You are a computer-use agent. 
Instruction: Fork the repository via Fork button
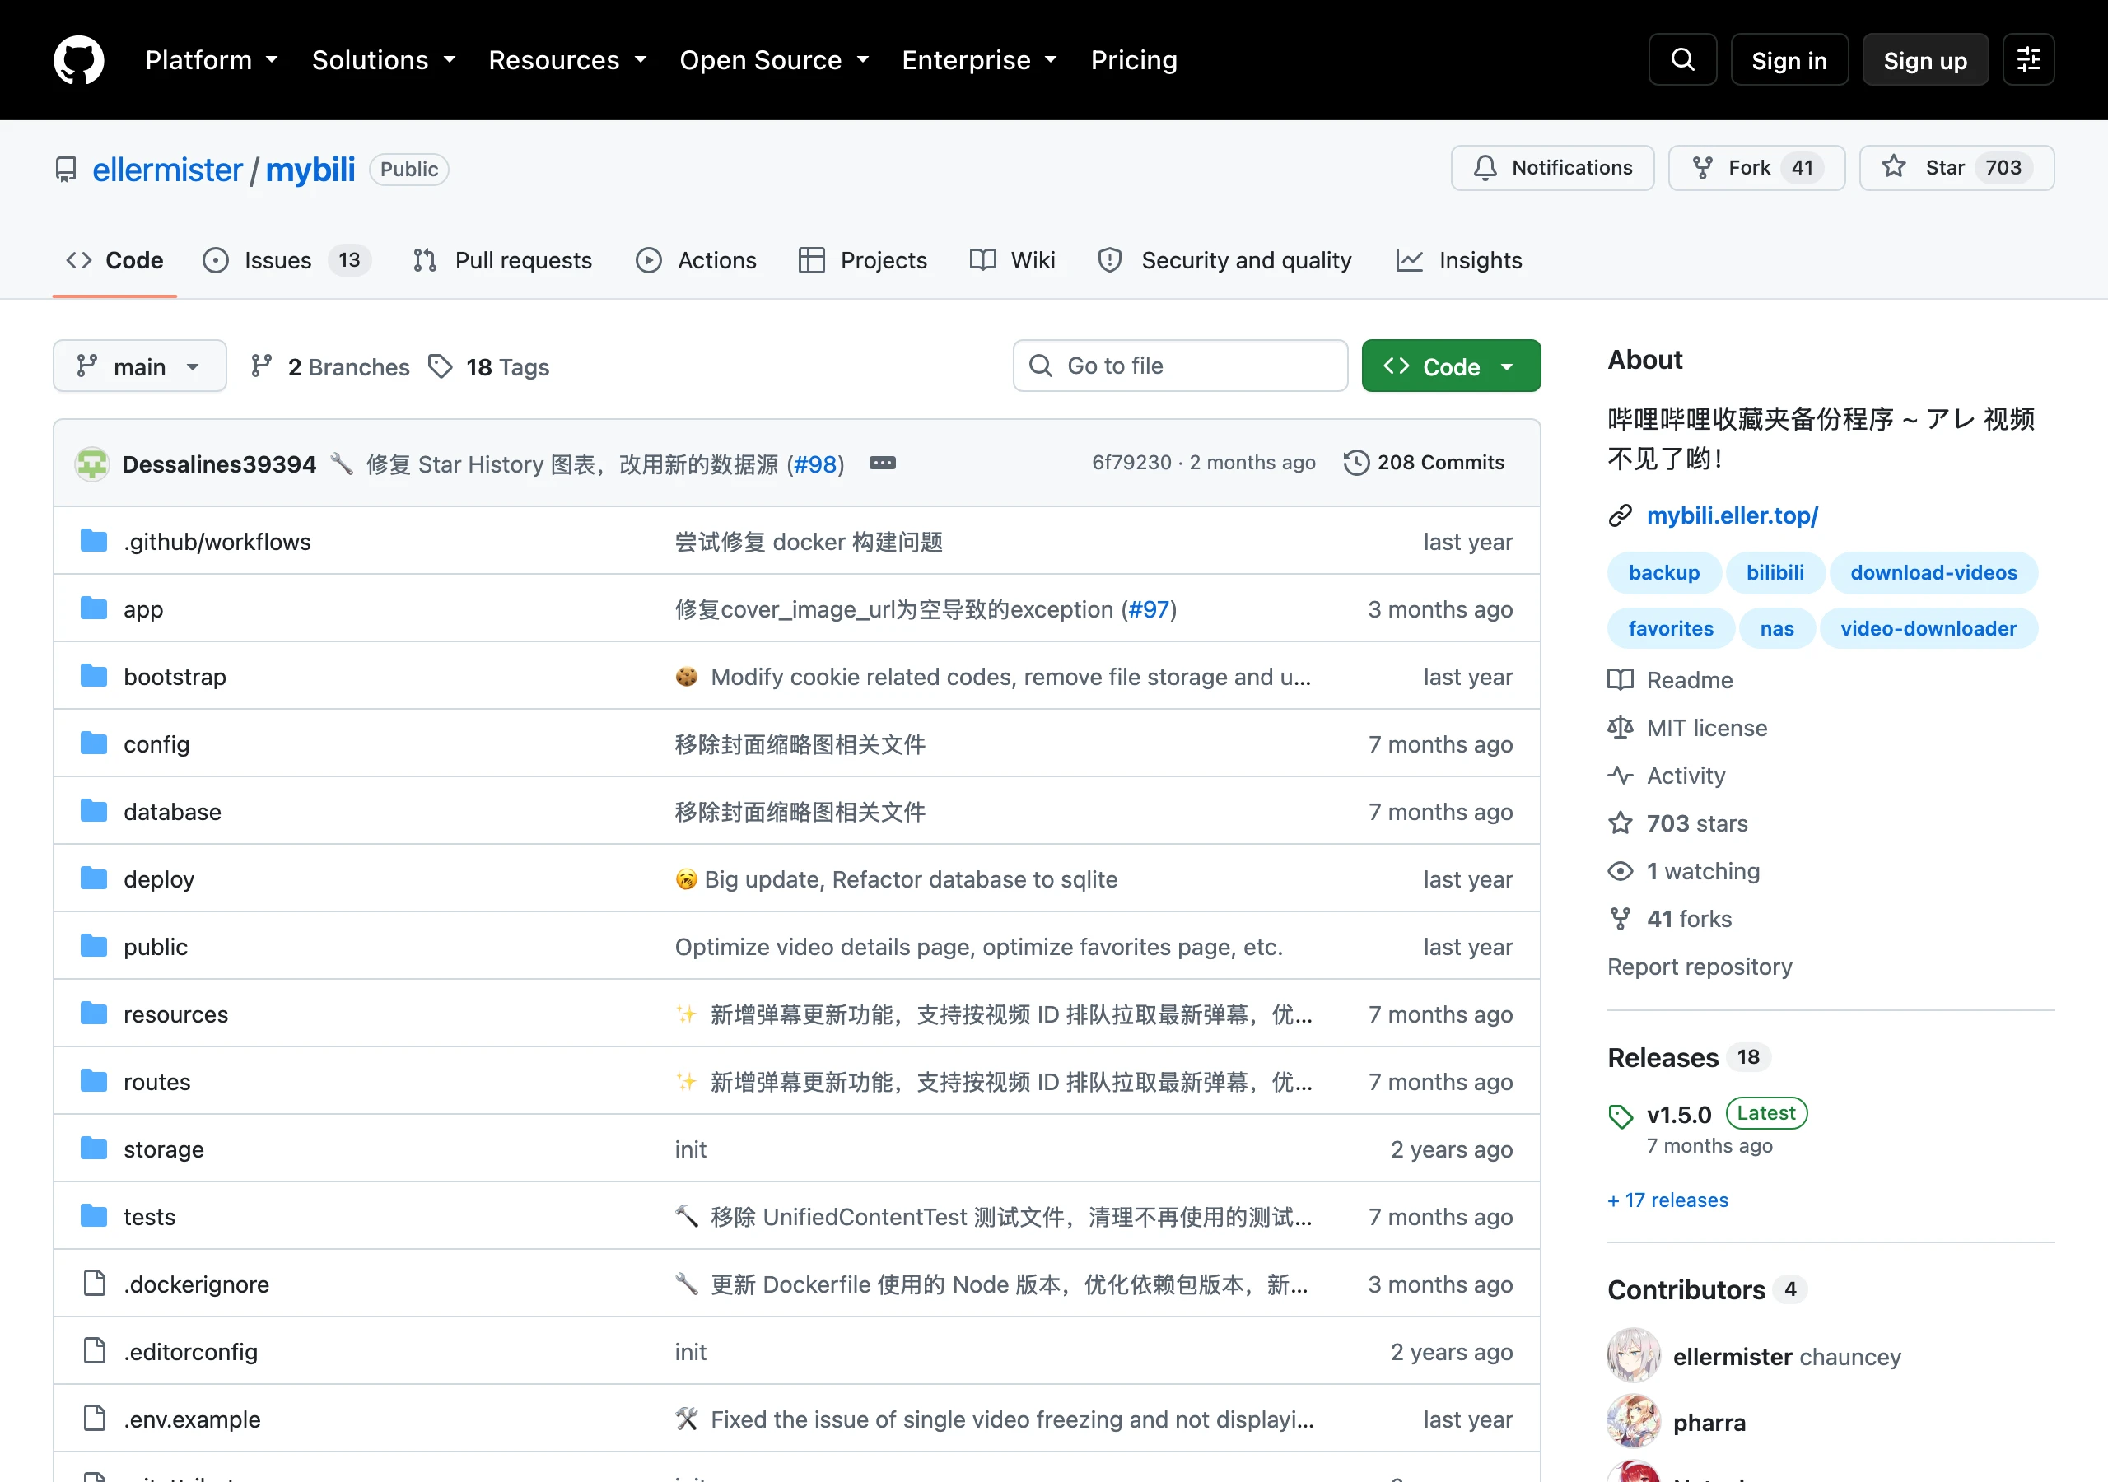point(1756,168)
